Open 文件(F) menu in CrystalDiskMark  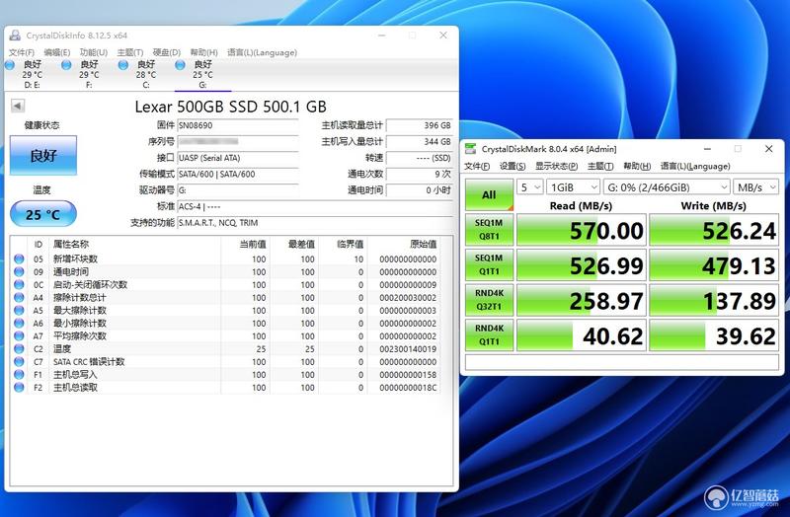coord(477,166)
